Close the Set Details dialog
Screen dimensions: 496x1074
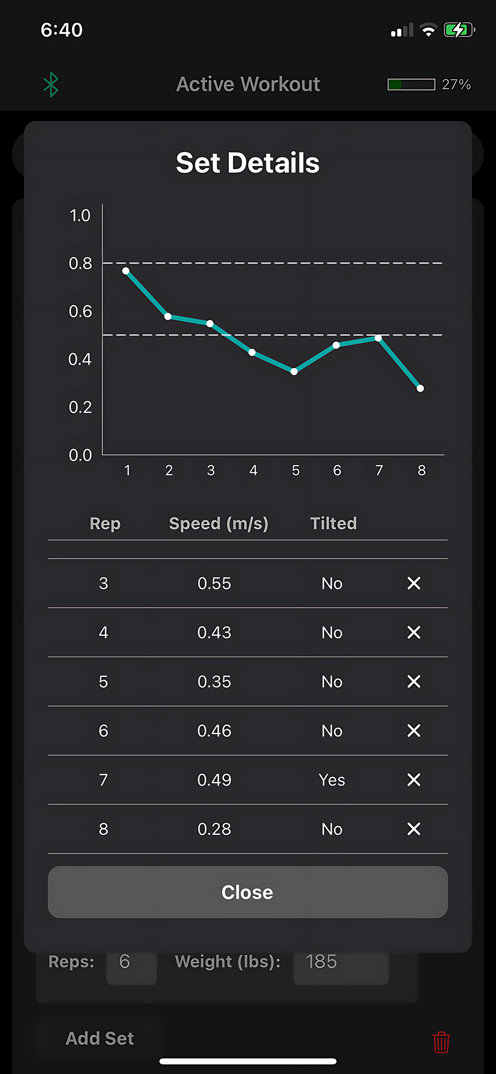(248, 892)
